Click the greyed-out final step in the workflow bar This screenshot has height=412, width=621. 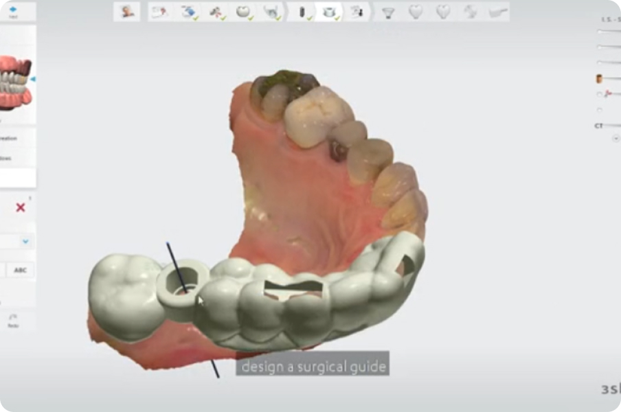click(x=498, y=12)
